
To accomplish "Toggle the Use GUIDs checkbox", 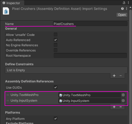I will [x=56, y=87].
